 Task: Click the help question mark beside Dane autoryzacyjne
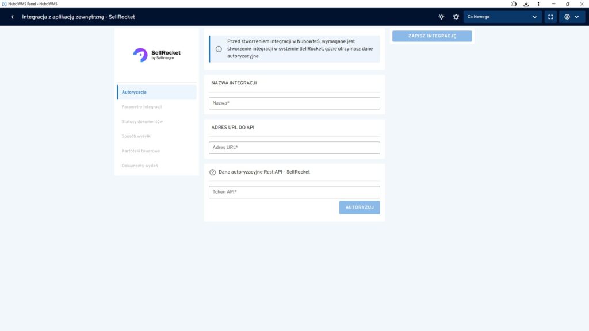(x=212, y=172)
